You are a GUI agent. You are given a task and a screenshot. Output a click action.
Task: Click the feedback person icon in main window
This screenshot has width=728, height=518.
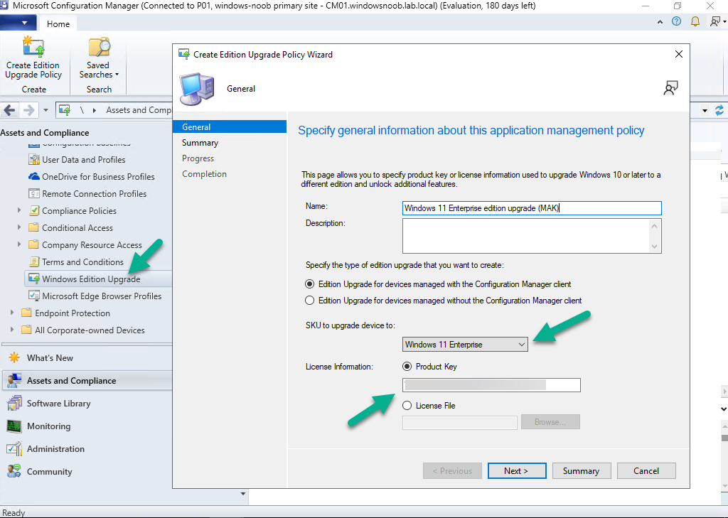(x=715, y=21)
